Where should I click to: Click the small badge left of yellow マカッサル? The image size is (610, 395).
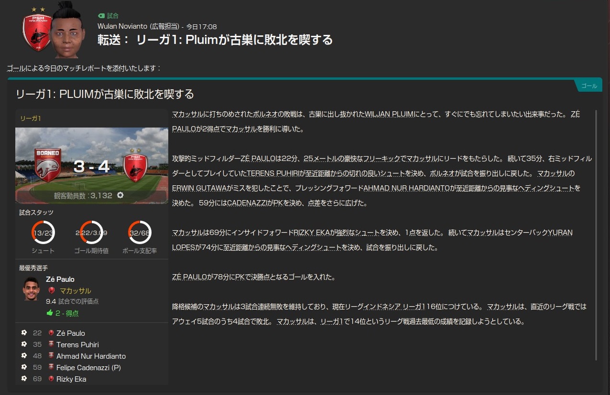tap(51, 291)
